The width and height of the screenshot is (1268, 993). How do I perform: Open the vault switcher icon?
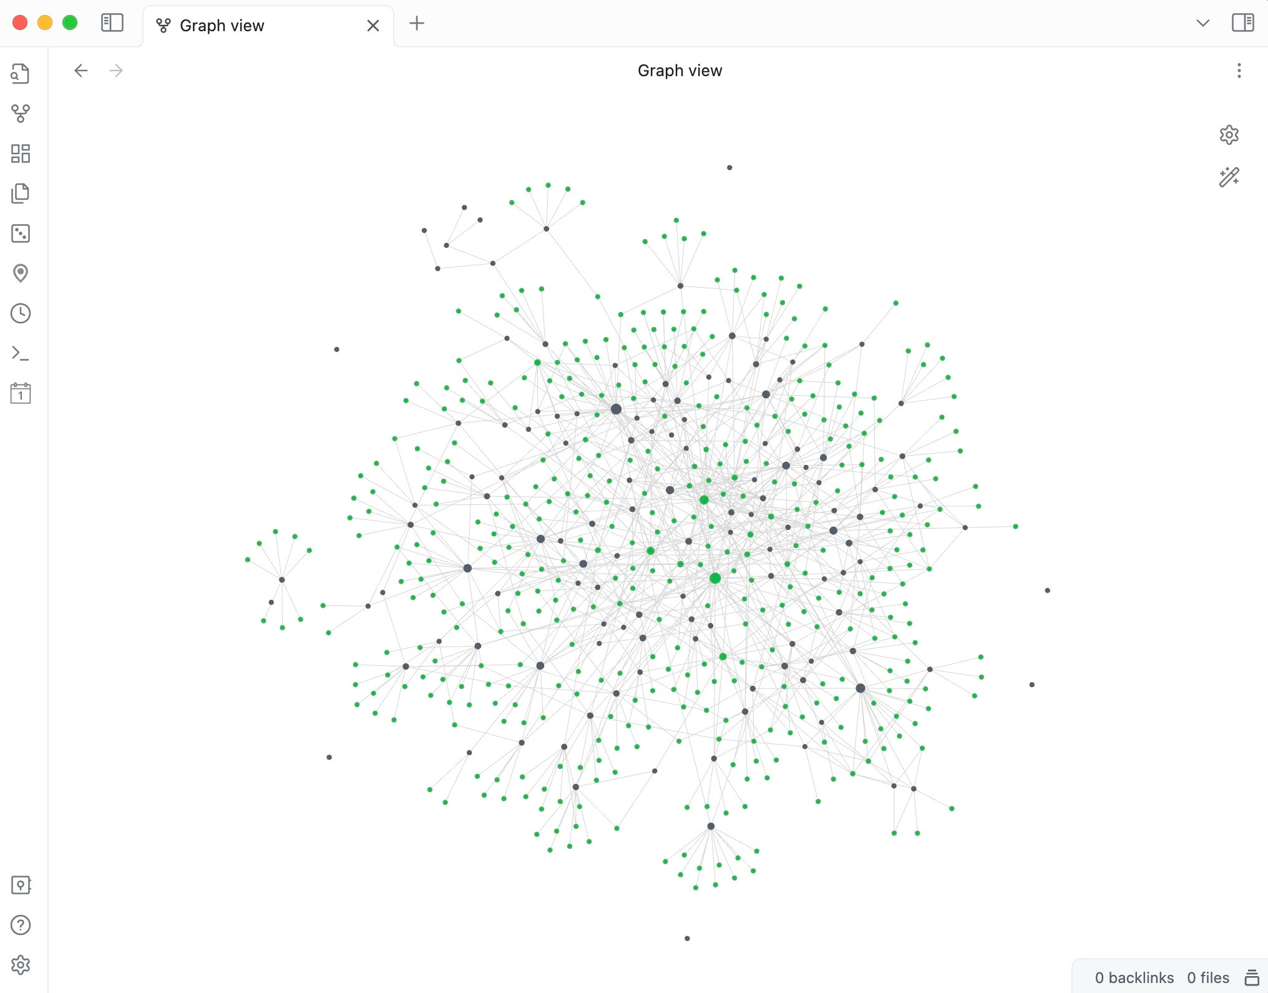[21, 885]
